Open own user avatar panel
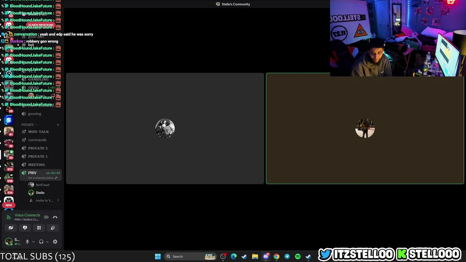 [x=9, y=241]
